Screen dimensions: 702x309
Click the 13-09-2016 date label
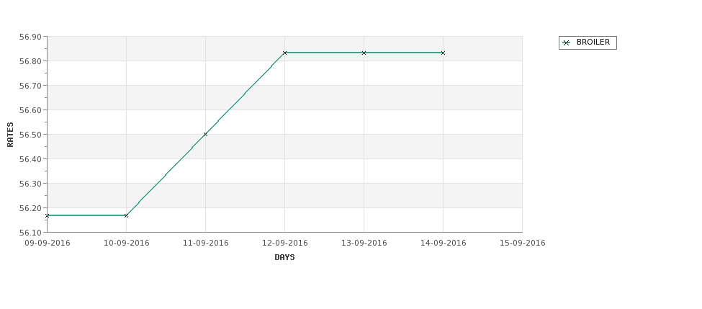coord(364,243)
